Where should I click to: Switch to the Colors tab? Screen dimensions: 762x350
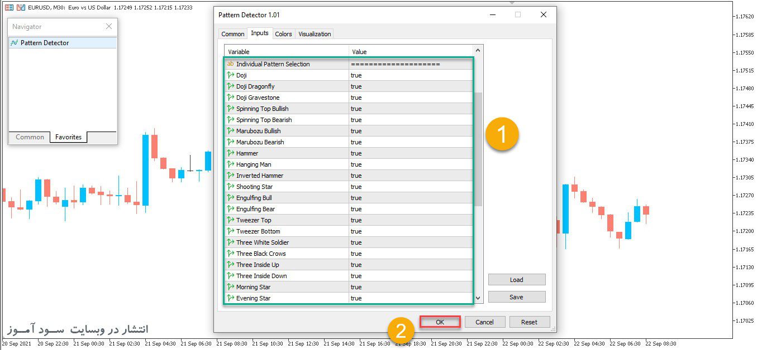(x=283, y=34)
